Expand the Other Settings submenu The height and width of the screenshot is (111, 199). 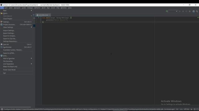[x=16, y=27]
